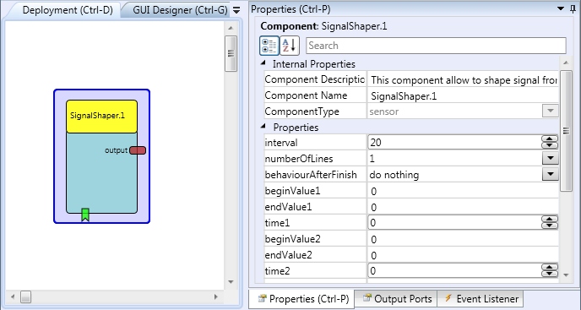Click the property grid scroll-down arrow
Image resolution: width=581 pixels, height=310 pixels.
click(566, 275)
